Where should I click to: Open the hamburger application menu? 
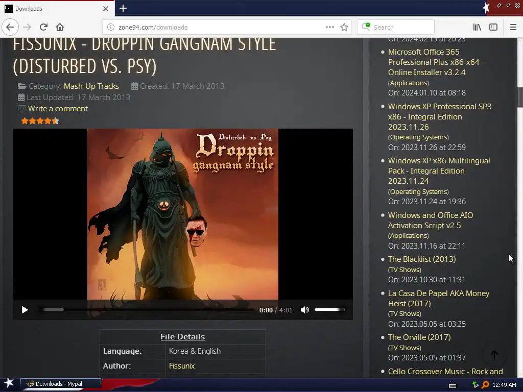click(513, 27)
